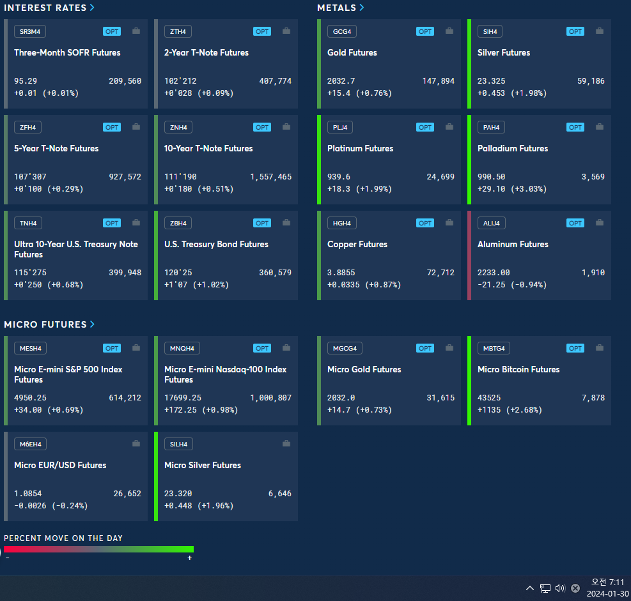
Task: Click briefcase icon on Aluminum Futures card
Action: 599,222
